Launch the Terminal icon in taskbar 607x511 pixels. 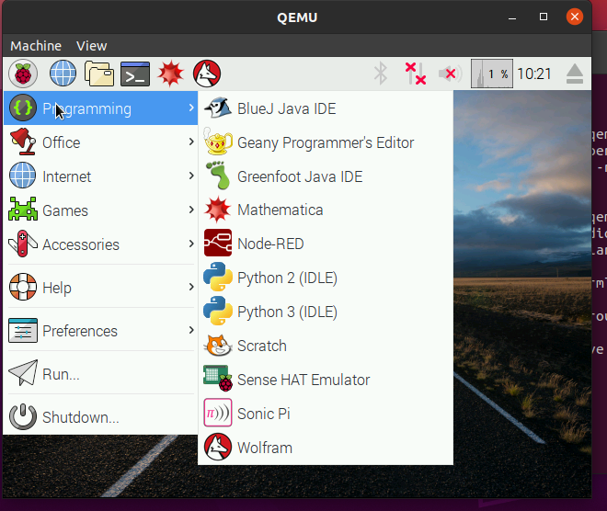[x=135, y=74]
